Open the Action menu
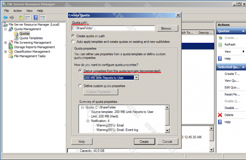 [x=18, y=11]
